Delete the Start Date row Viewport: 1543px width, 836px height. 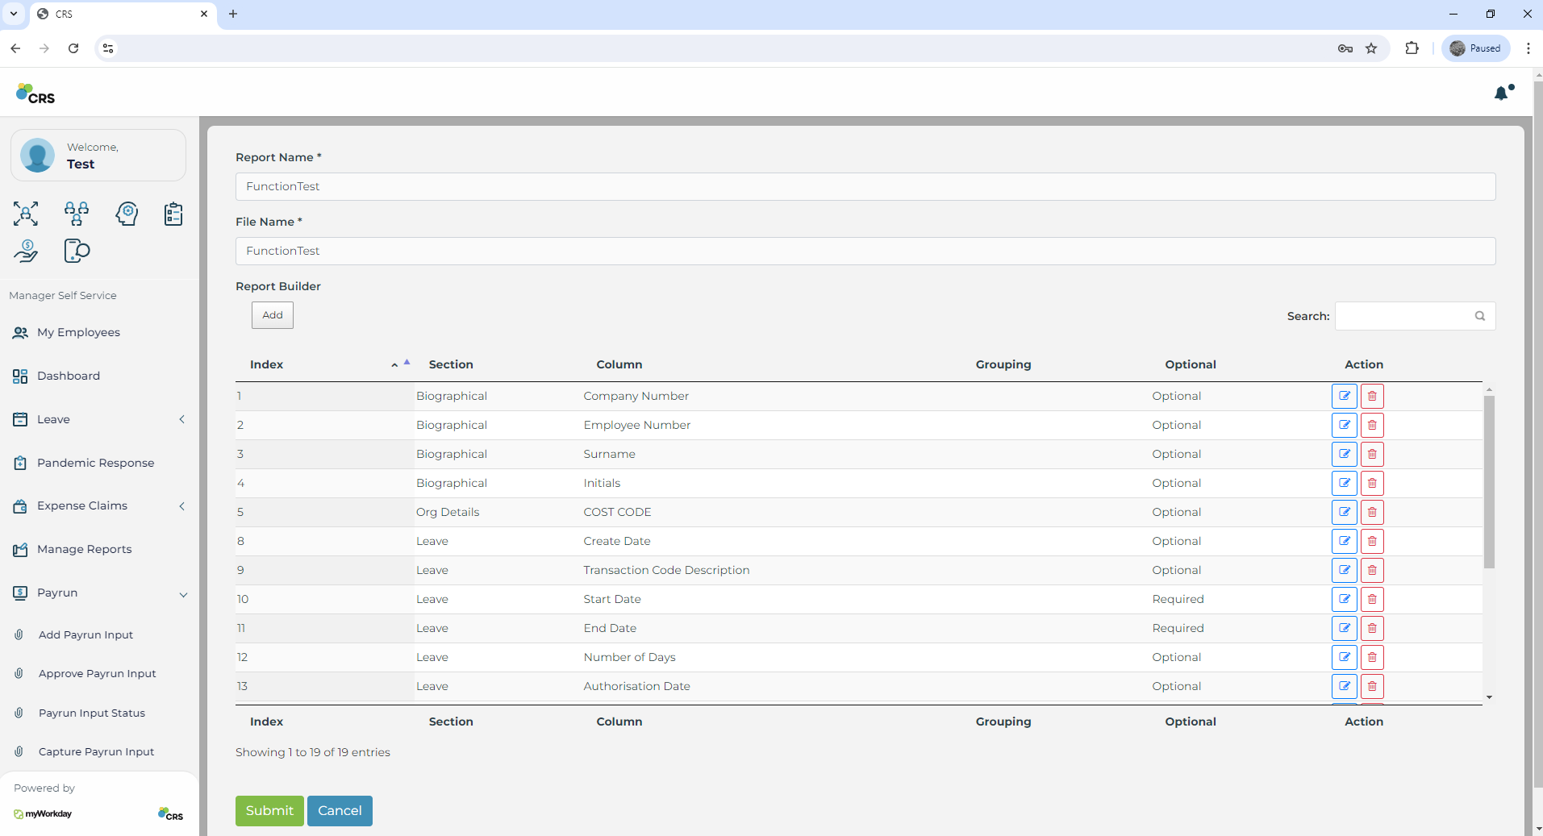pos(1372,599)
